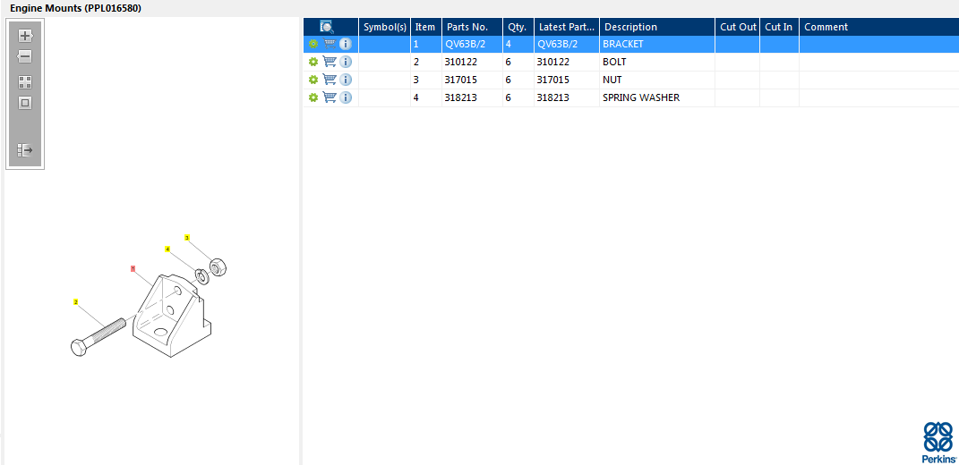The height and width of the screenshot is (465, 959).
Task: Select callout 2 for the bolt
Action: (76, 302)
